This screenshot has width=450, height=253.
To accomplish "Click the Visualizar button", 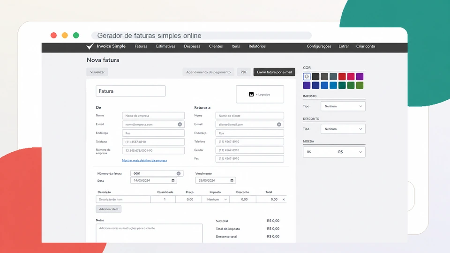I will pyautogui.click(x=97, y=72).
